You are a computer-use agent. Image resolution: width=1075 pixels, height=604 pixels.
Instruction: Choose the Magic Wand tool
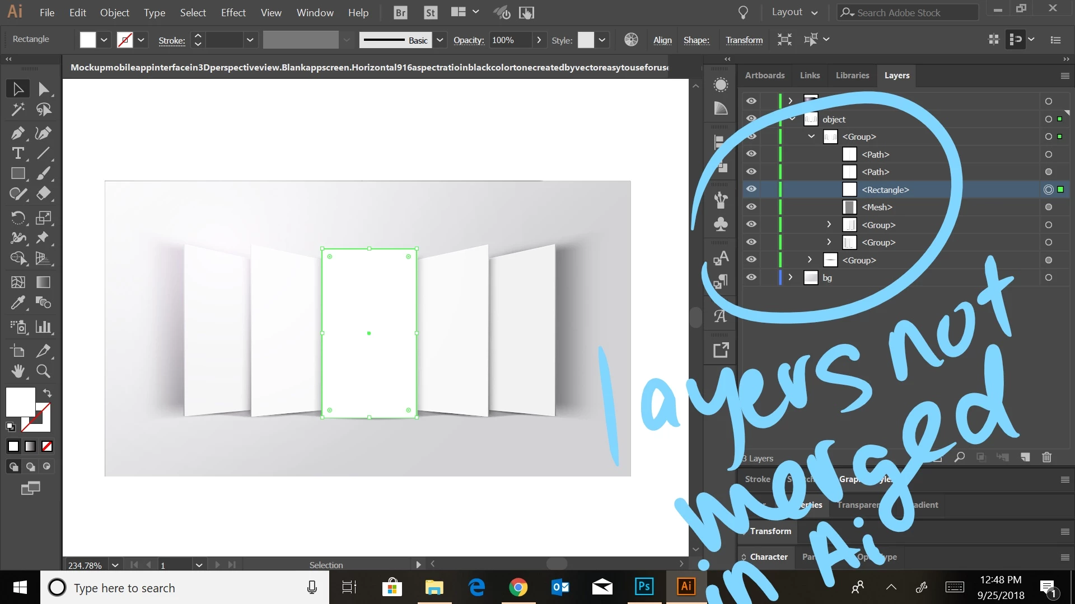pyautogui.click(x=17, y=110)
